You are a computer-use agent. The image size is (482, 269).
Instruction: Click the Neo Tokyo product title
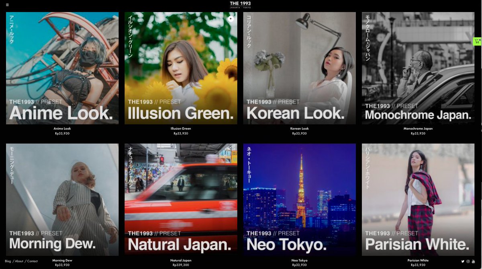300,261
